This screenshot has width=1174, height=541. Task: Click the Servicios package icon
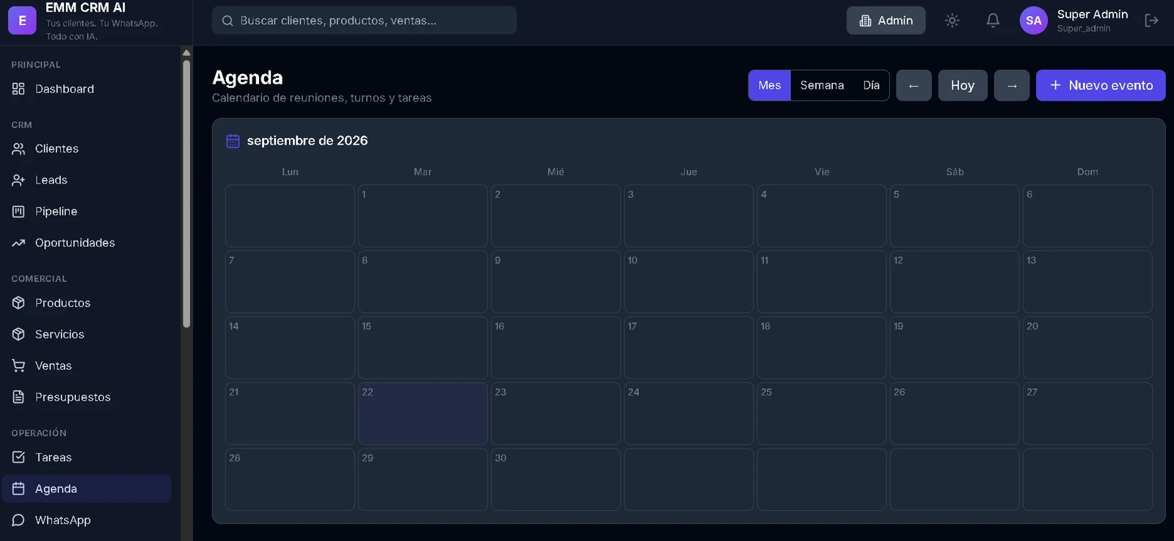point(18,334)
